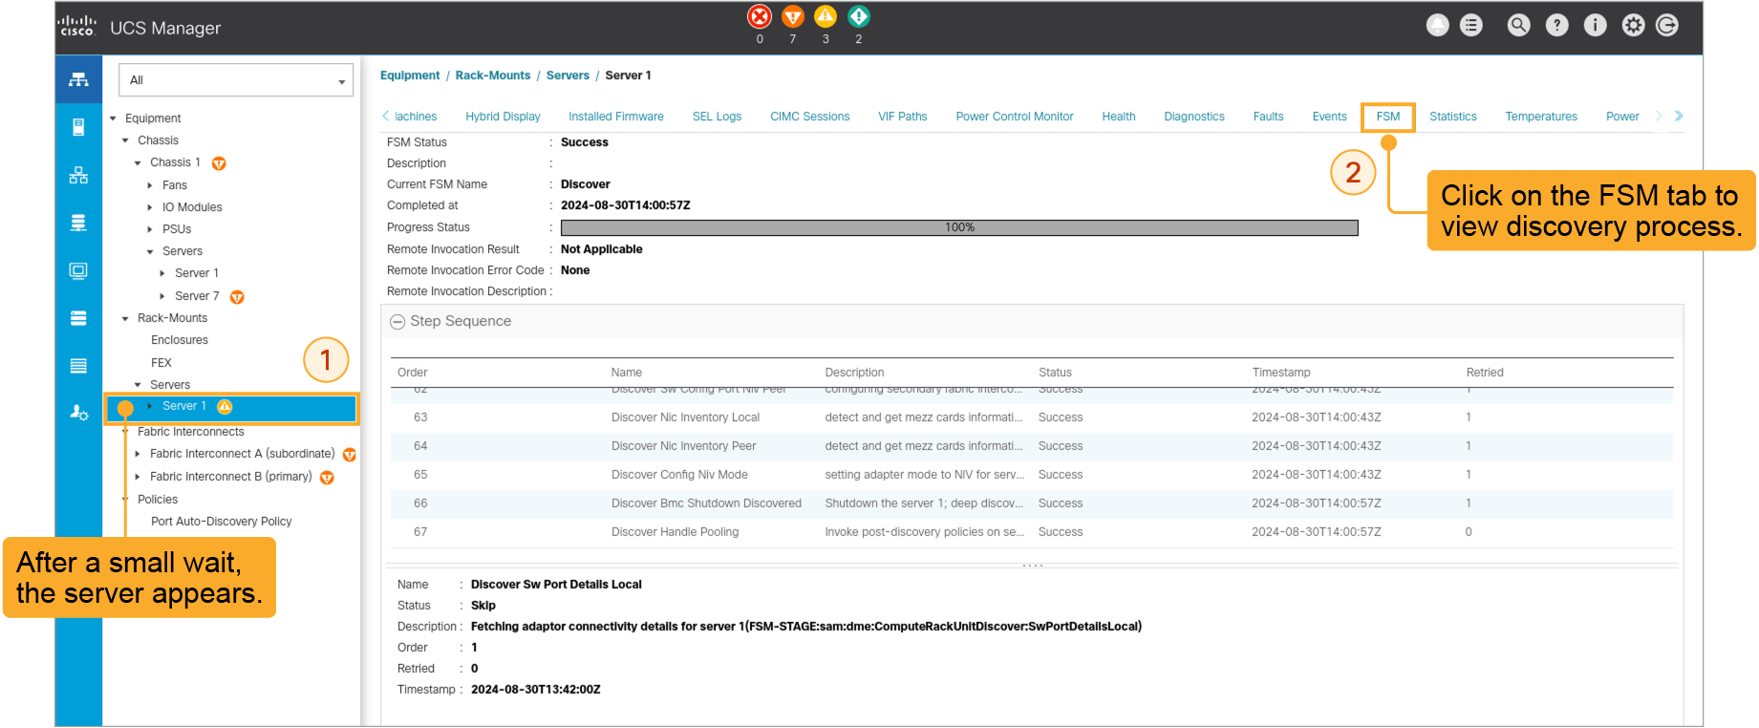The width and height of the screenshot is (1759, 728).
Task: Select the Discover Handle Pooling row
Action: tap(1032, 532)
